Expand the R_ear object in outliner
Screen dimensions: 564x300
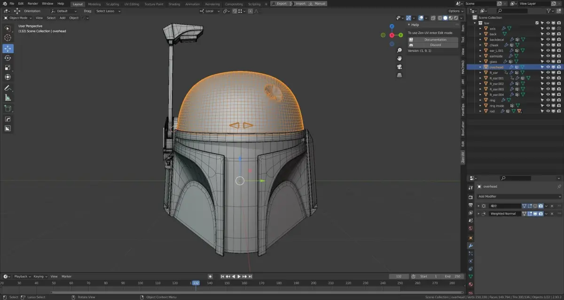[x=480, y=73]
